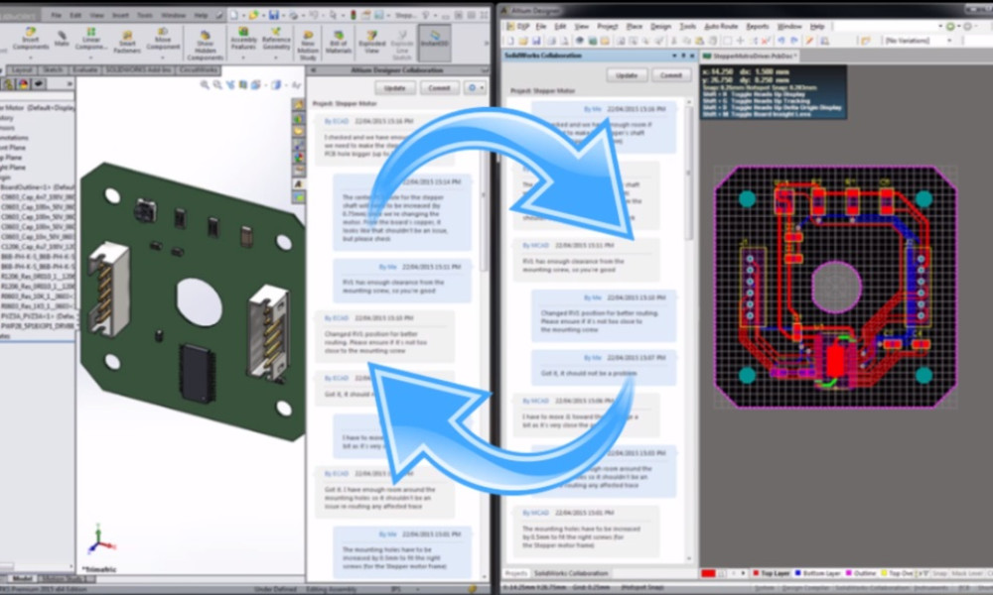The height and width of the screenshot is (595, 993).
Task: Switch to the Evaluate ribbon tab
Action: point(84,69)
